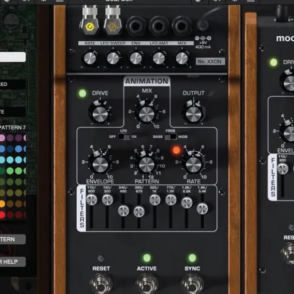Viewport: 294px width, 294px height.
Task: Click the DRIVE knob on the MuRF
Action: [x=100, y=113]
